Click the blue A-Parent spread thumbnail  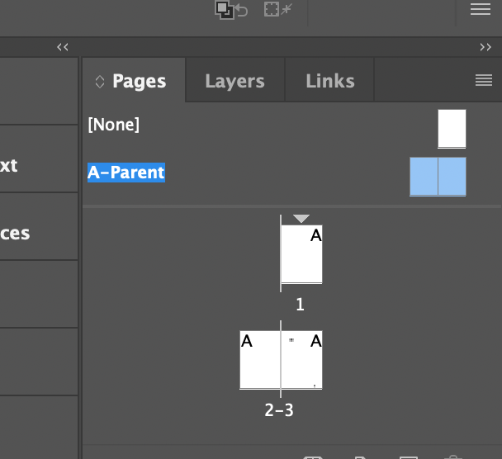pos(438,177)
